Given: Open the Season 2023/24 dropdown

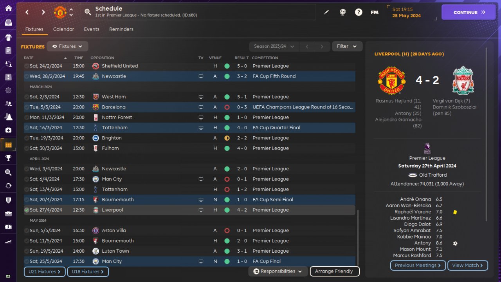Looking at the screenshot, I should click(274, 46).
